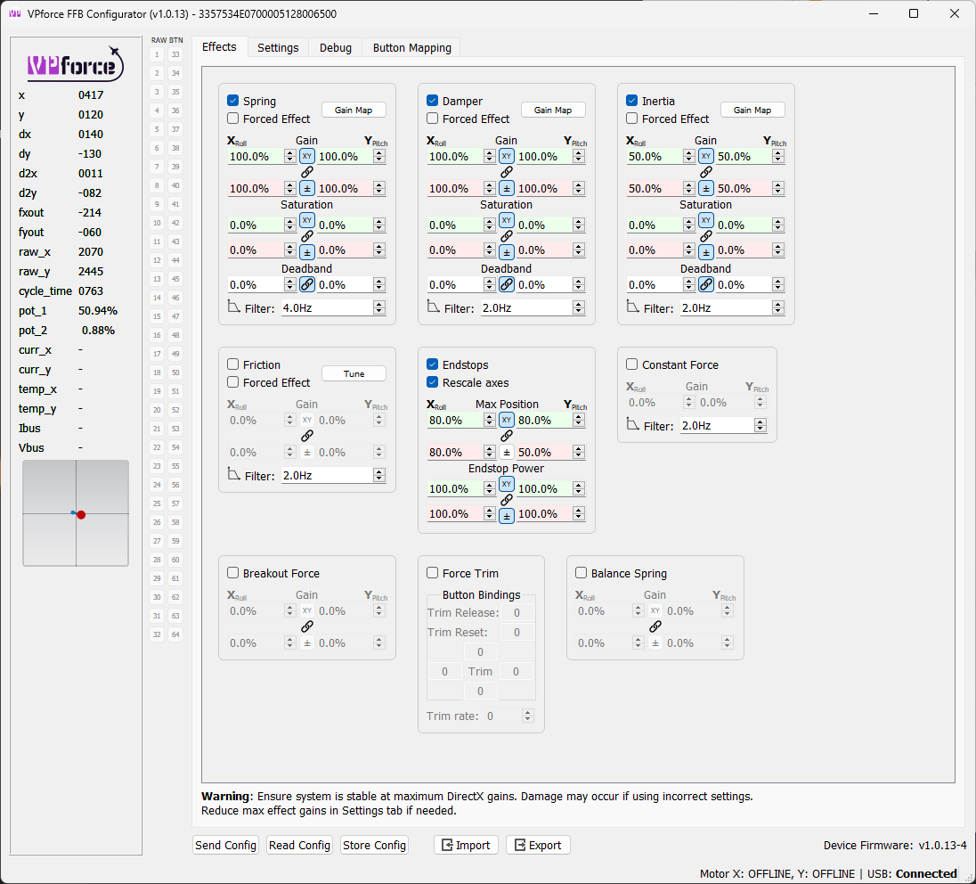Click Store Config button
The image size is (976, 884).
(x=374, y=845)
